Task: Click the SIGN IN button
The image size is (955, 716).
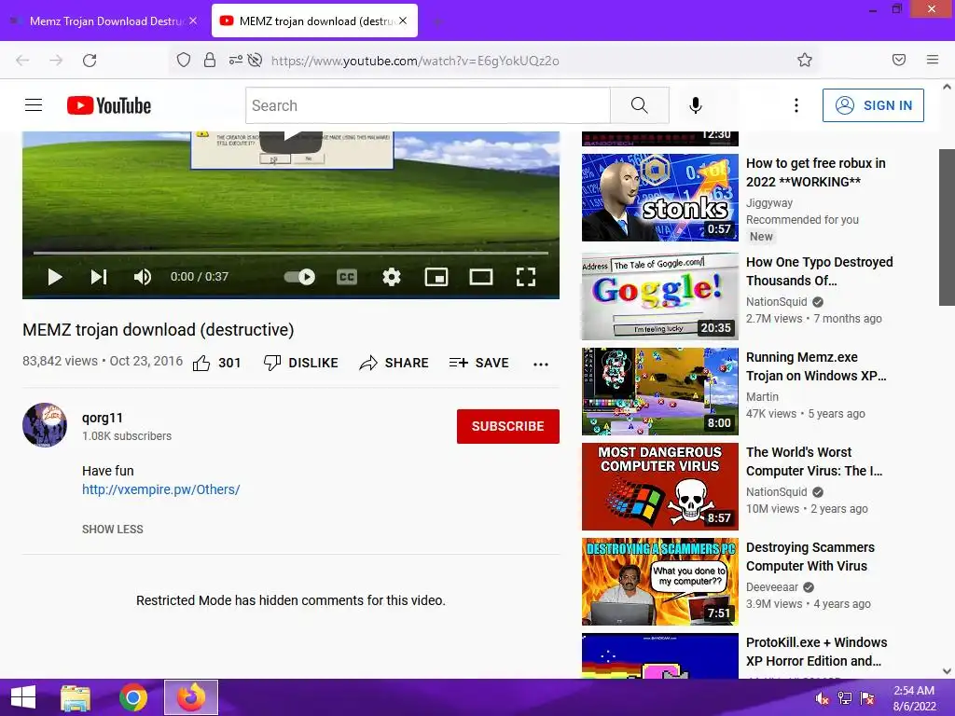Action: click(873, 105)
